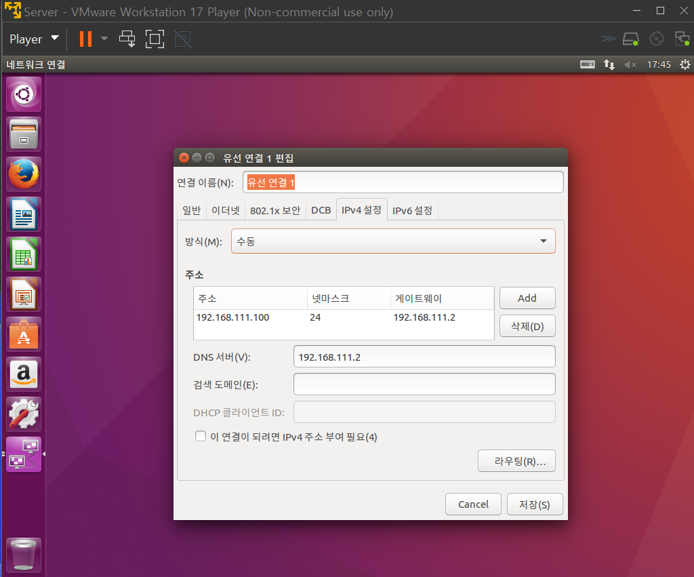Open the session gear menu
Screen dimensions: 694x577
click(685, 64)
